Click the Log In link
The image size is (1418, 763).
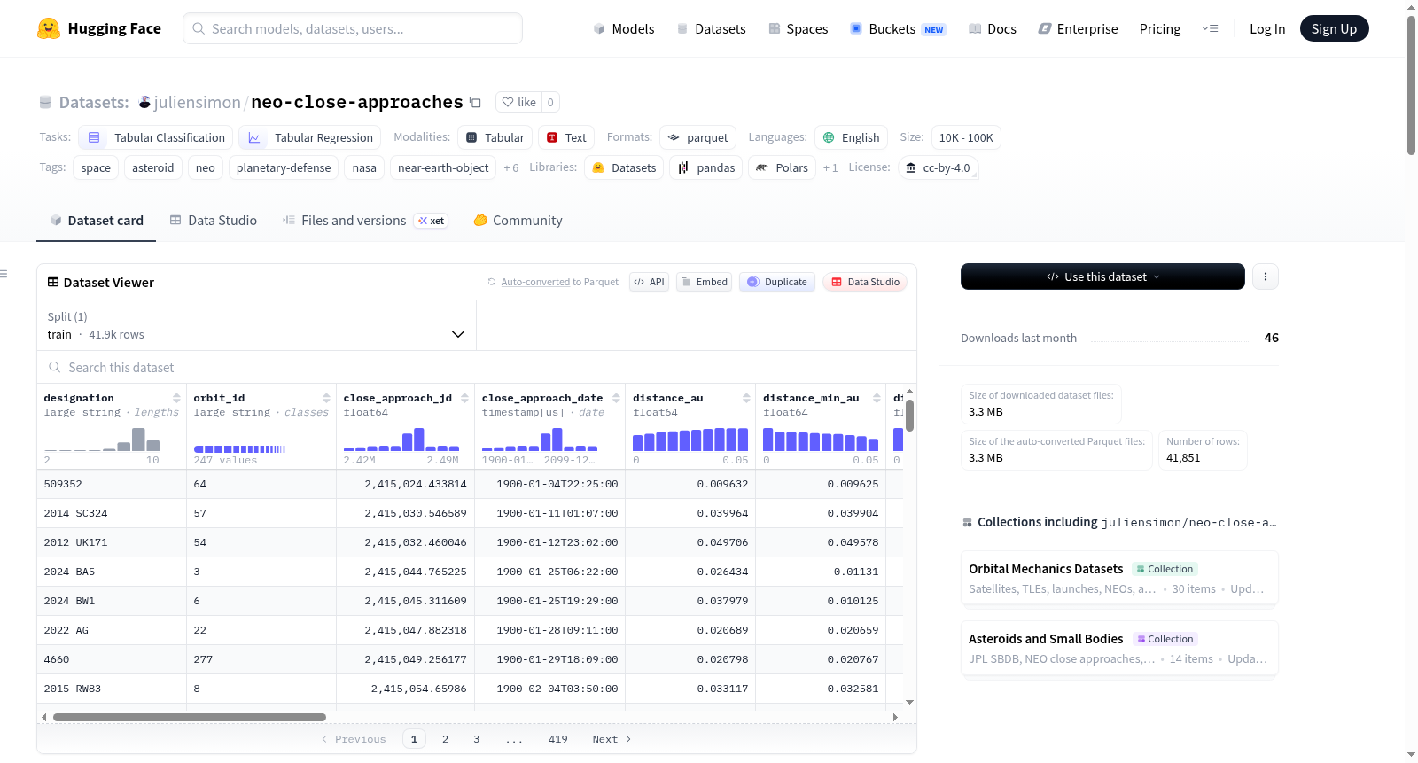1267,29
